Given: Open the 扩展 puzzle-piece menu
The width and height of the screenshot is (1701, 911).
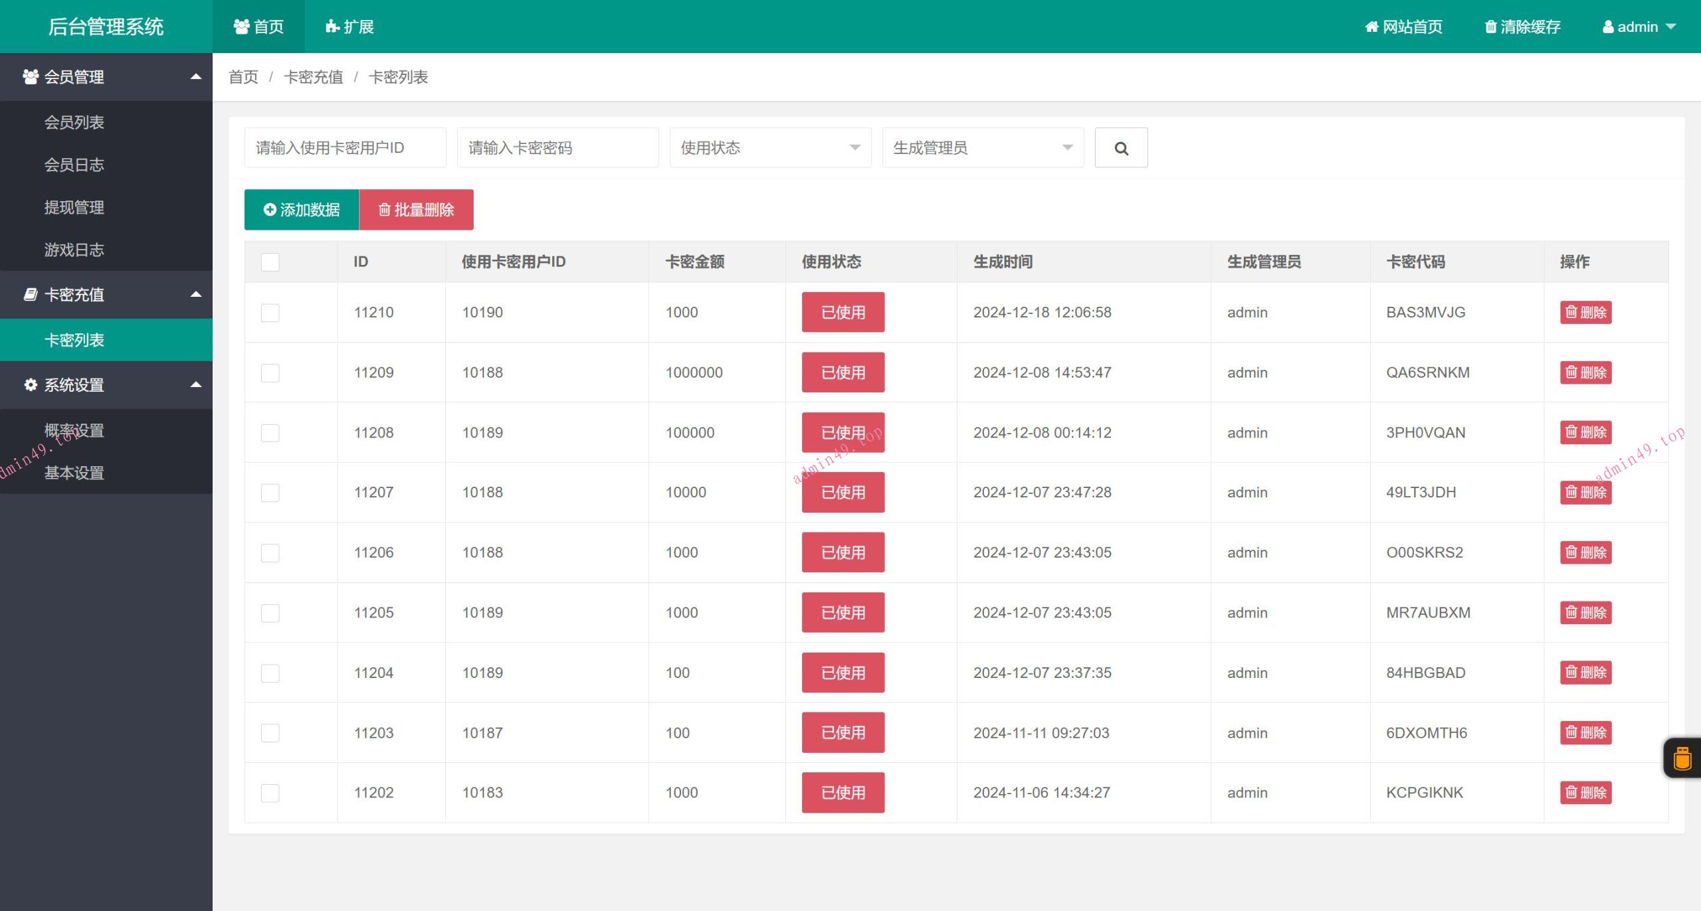Looking at the screenshot, I should point(350,27).
